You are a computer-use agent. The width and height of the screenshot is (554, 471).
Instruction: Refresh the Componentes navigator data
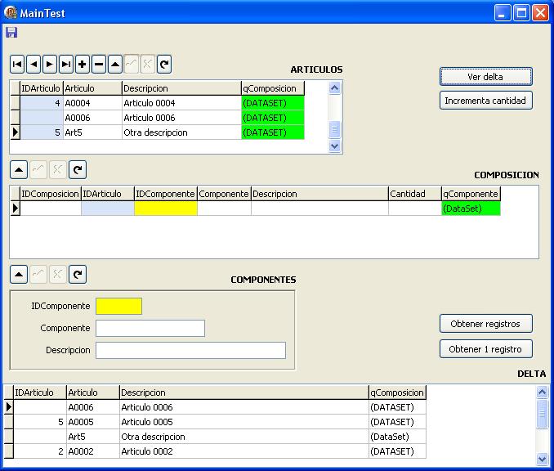point(77,275)
